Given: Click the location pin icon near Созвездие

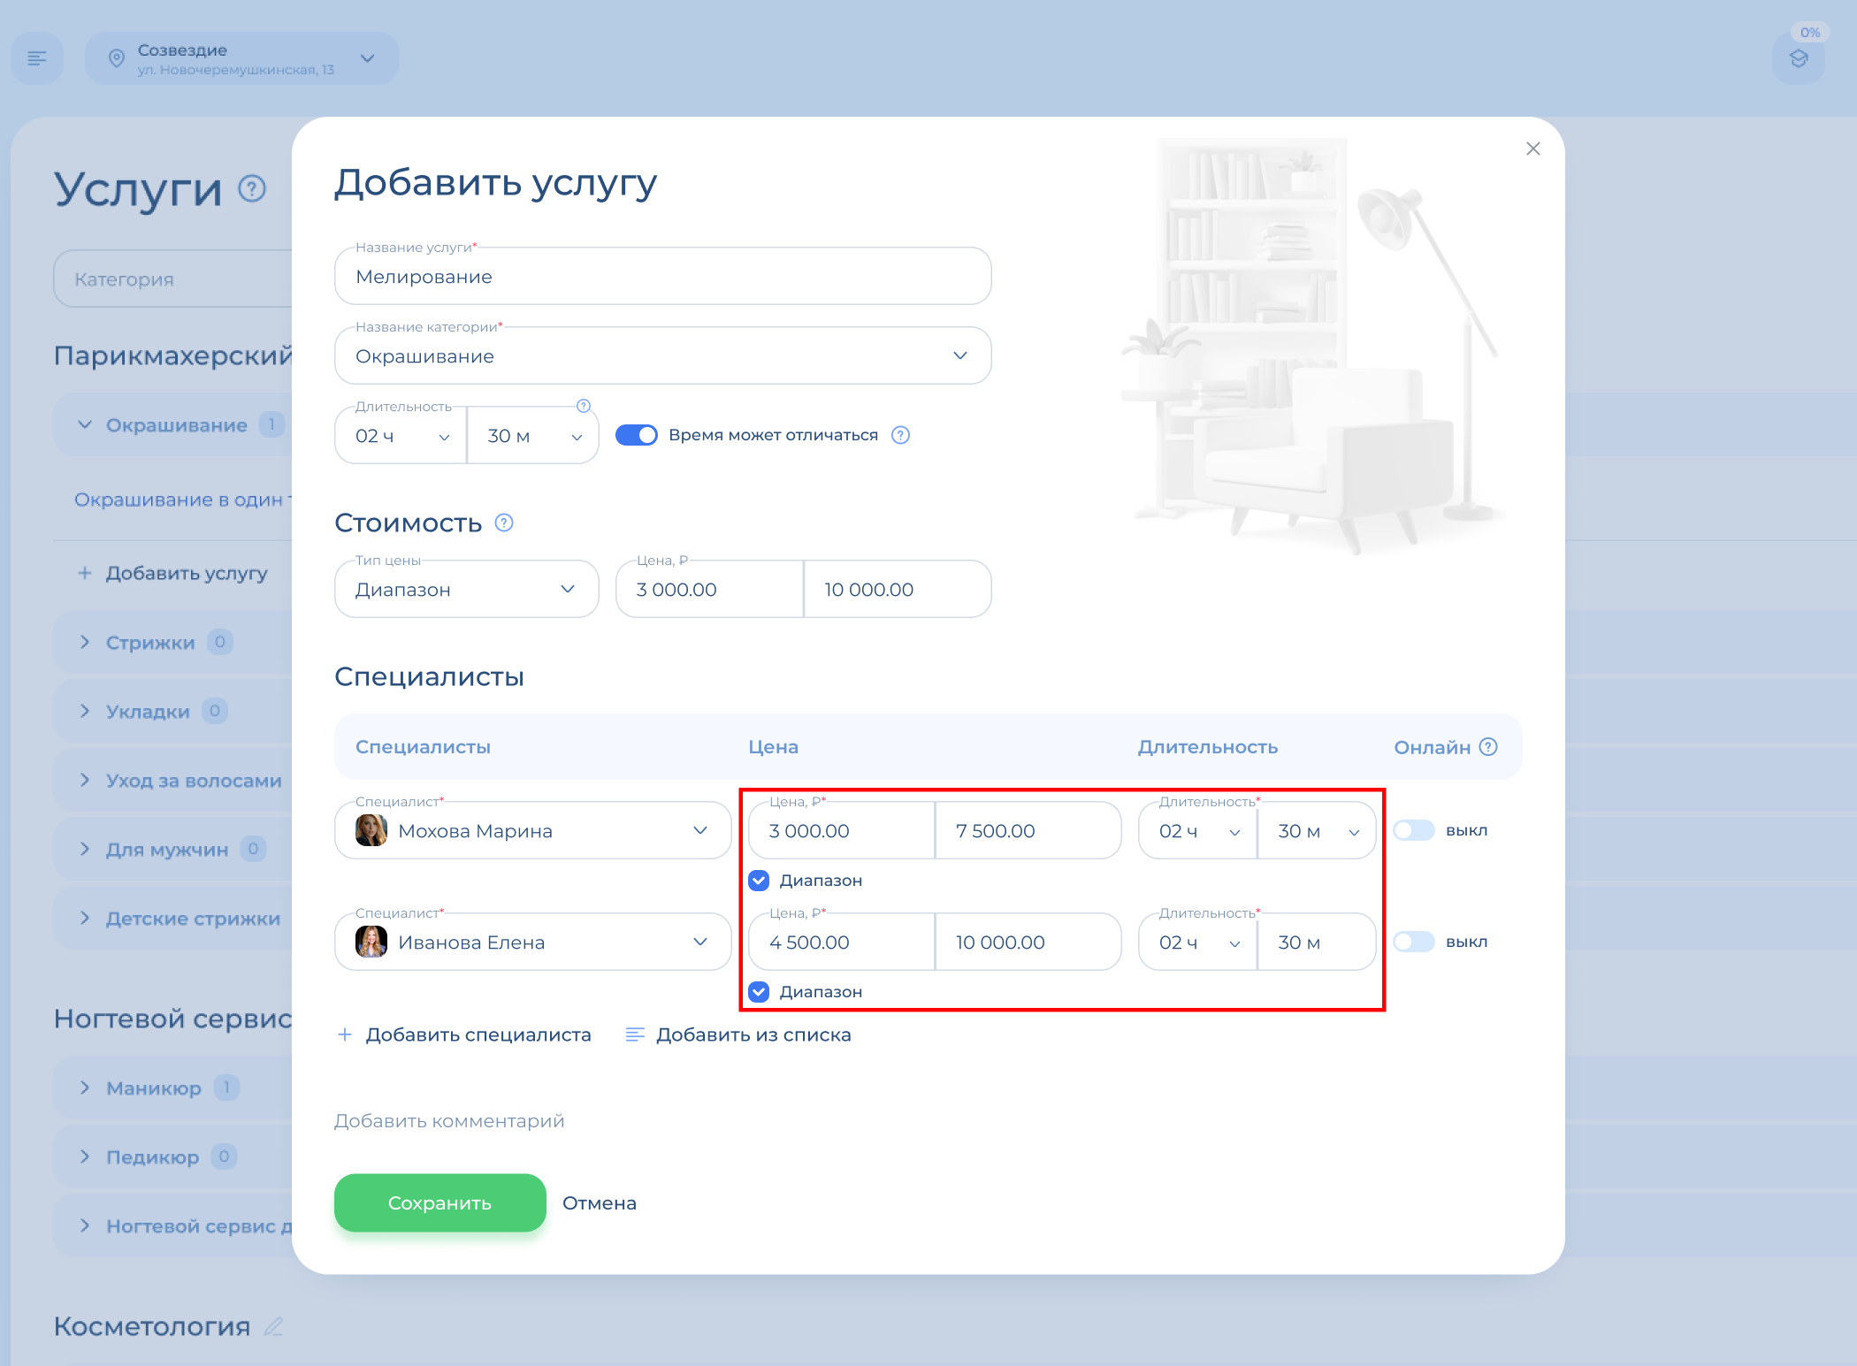Looking at the screenshot, I should (116, 58).
